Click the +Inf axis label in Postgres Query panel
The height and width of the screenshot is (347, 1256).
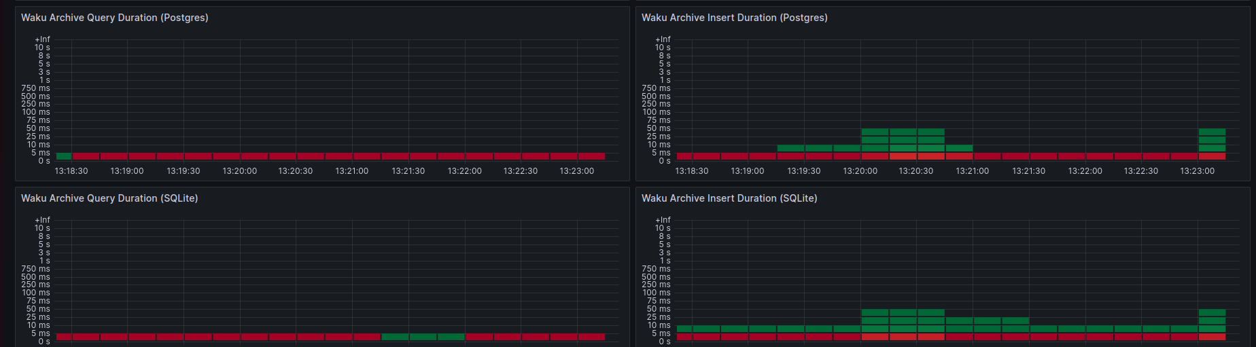click(x=42, y=39)
